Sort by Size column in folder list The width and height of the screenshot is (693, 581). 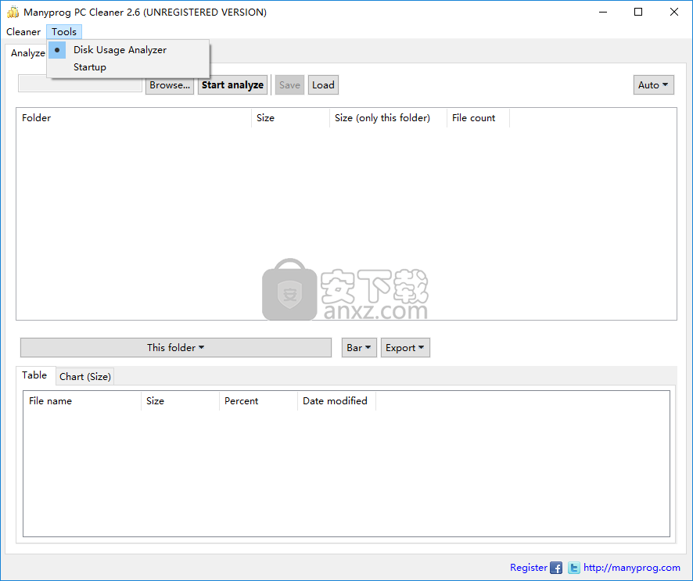coord(290,118)
